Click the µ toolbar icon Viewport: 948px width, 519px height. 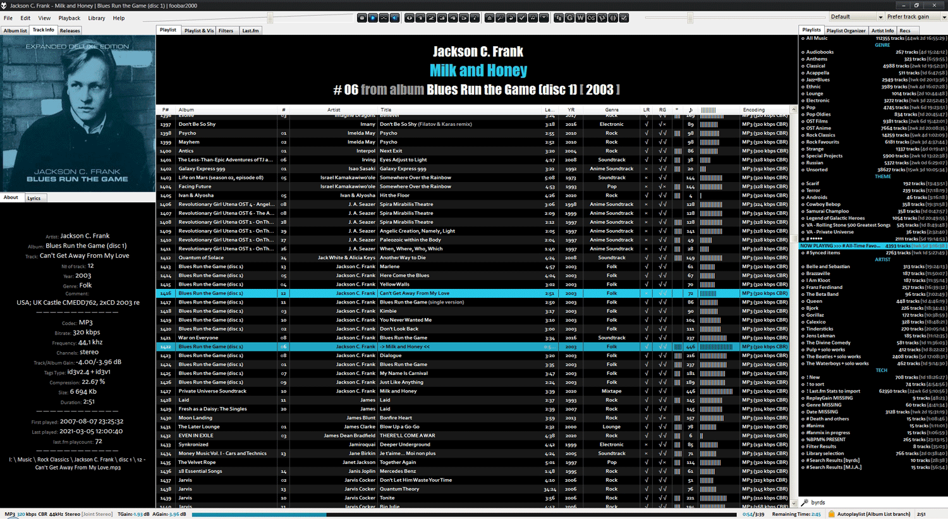602,18
